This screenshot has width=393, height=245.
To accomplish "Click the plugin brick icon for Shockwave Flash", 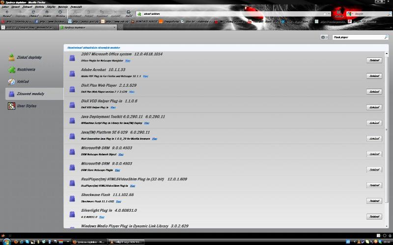I will (72, 198).
